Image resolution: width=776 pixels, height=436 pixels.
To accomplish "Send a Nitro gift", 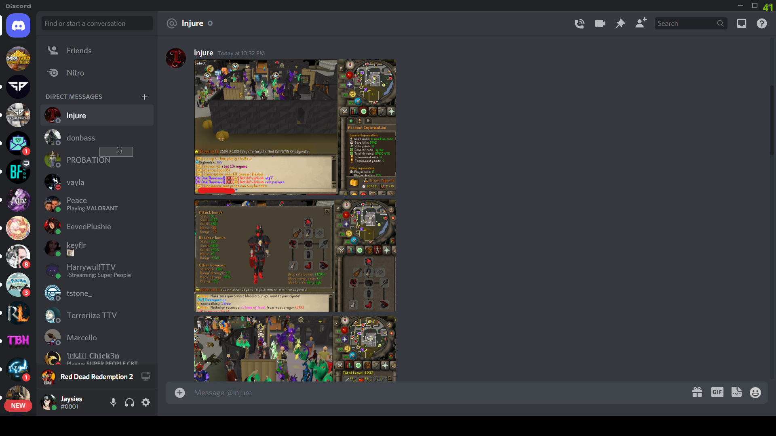I will 697,392.
